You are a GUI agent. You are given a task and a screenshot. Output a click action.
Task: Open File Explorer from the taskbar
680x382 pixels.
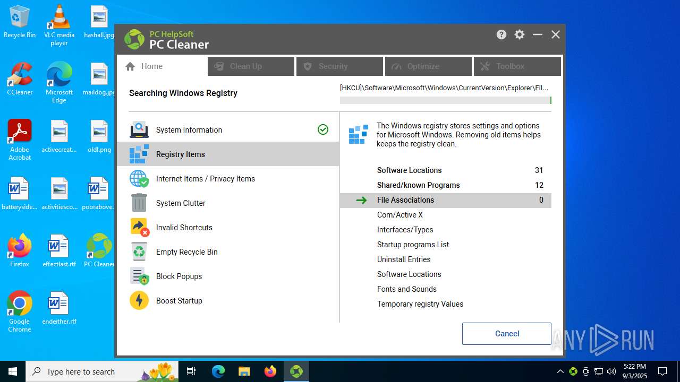244,371
